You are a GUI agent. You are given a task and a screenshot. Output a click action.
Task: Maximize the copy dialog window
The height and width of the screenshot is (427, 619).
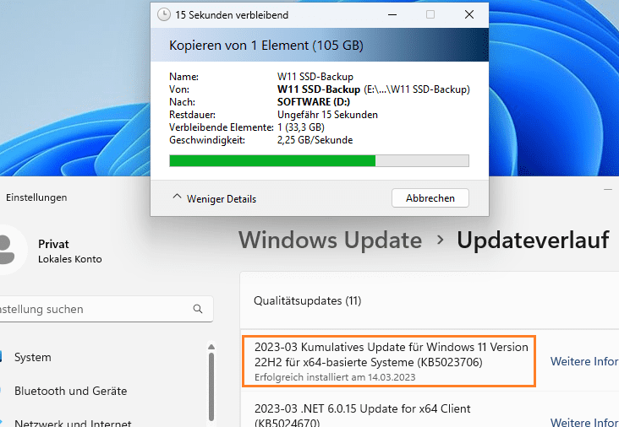click(x=430, y=14)
